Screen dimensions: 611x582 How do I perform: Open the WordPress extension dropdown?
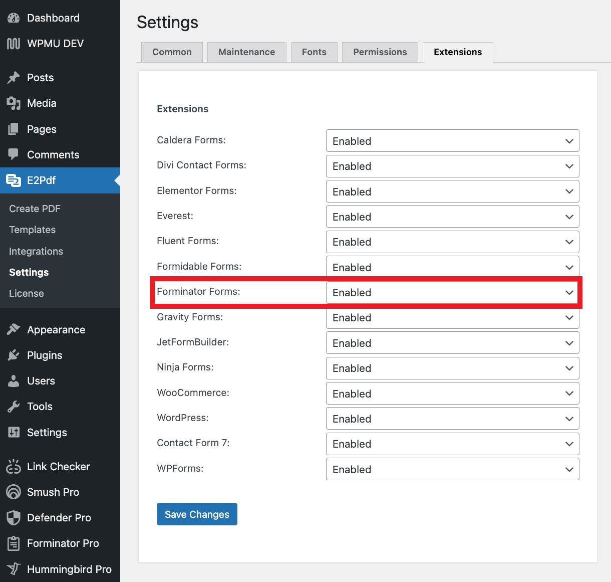[452, 419]
